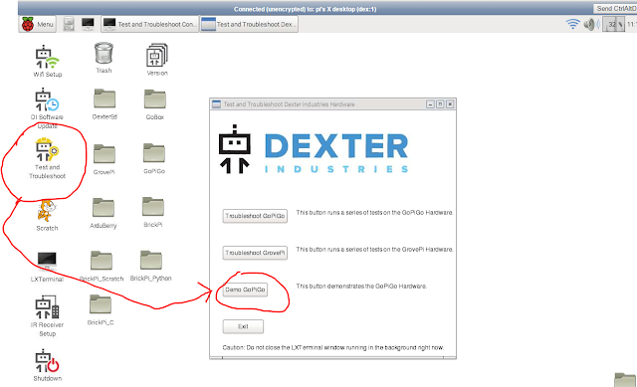Click the 'Caution: Do not close the LXTerminal' text

(x=272, y=347)
